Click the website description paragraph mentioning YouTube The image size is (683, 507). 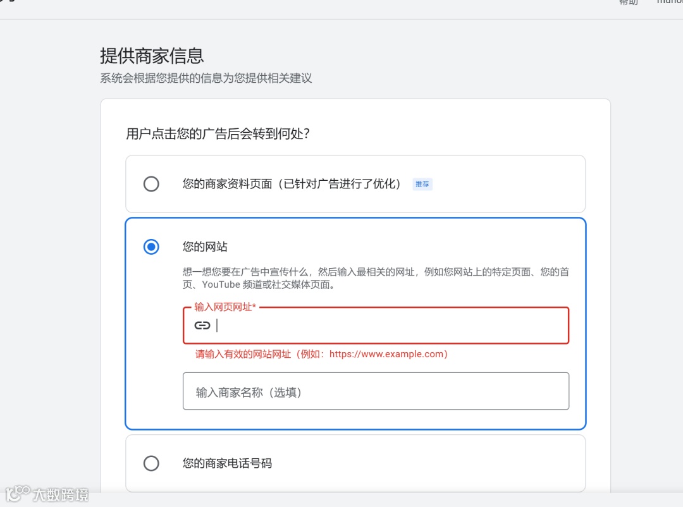[x=376, y=278]
